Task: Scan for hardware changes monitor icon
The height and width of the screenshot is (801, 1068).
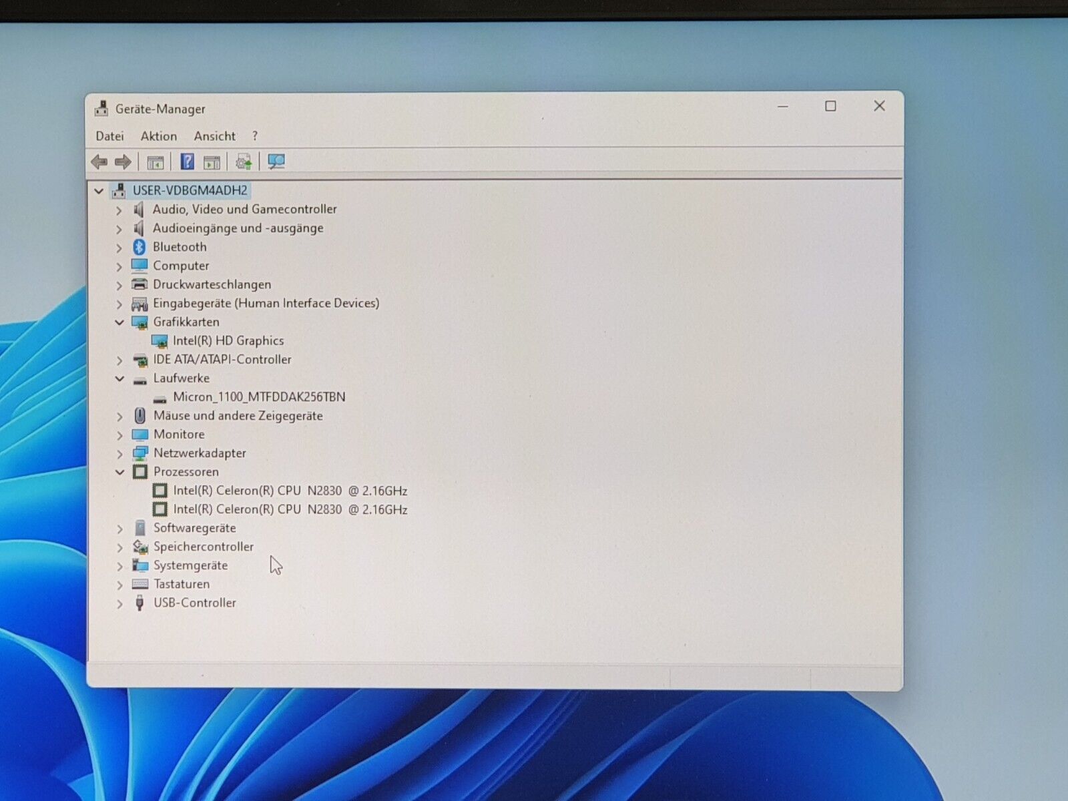Action: point(276,162)
